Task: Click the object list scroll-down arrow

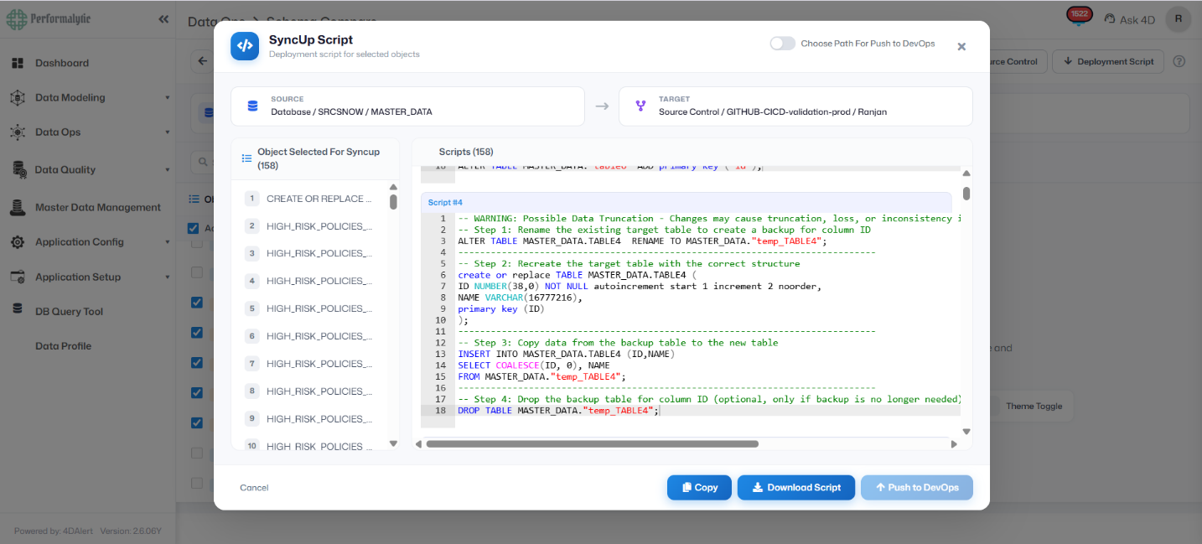Action: point(393,443)
